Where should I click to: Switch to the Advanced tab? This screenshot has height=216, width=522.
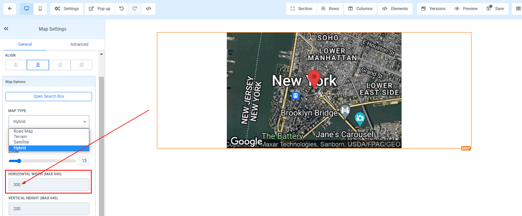79,44
